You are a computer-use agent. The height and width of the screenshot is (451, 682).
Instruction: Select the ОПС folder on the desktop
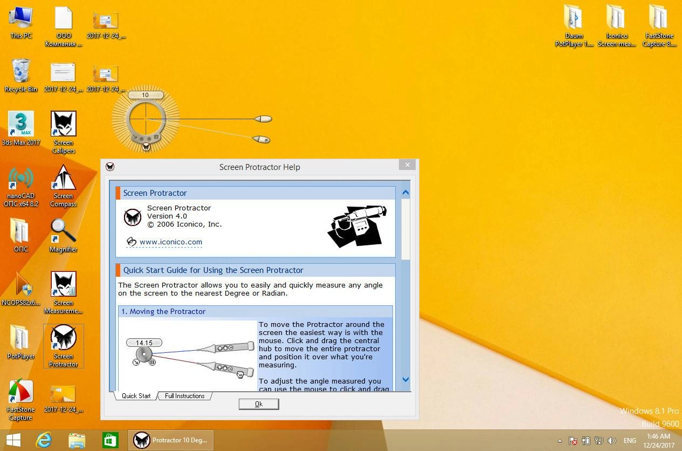coord(21,235)
